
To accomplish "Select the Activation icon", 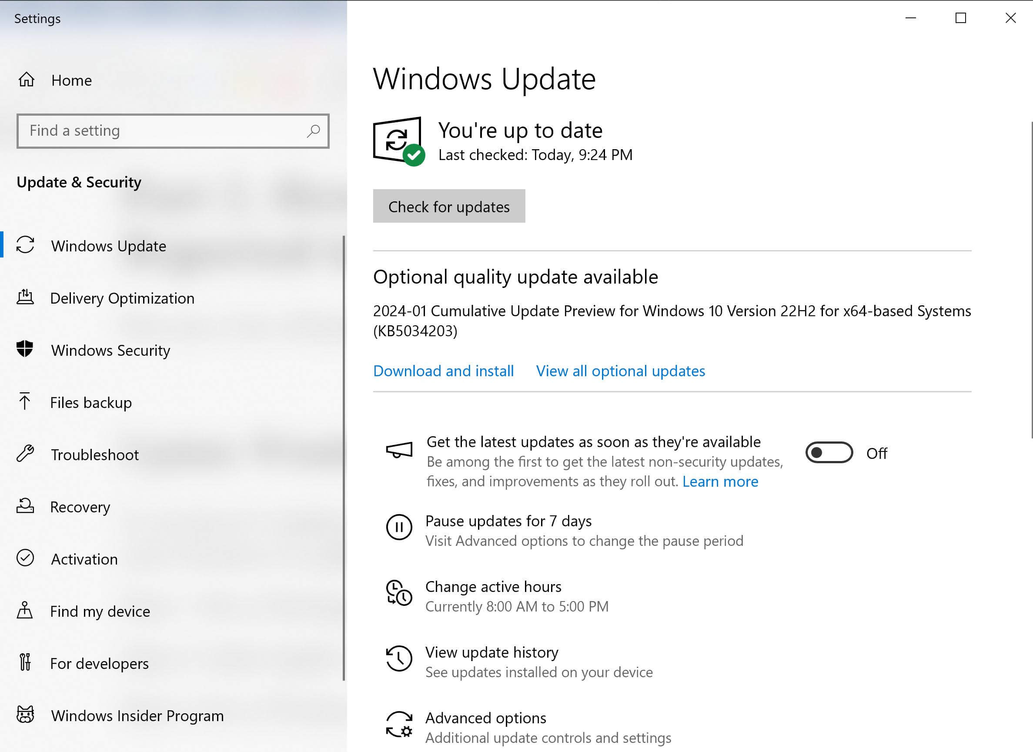I will click(25, 558).
